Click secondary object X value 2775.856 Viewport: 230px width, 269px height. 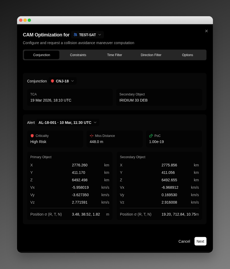click(x=169, y=165)
